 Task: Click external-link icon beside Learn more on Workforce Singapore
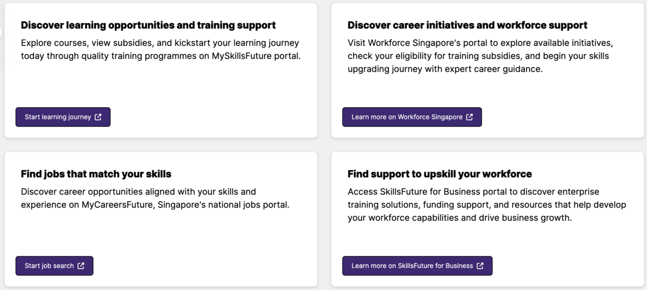click(x=470, y=117)
